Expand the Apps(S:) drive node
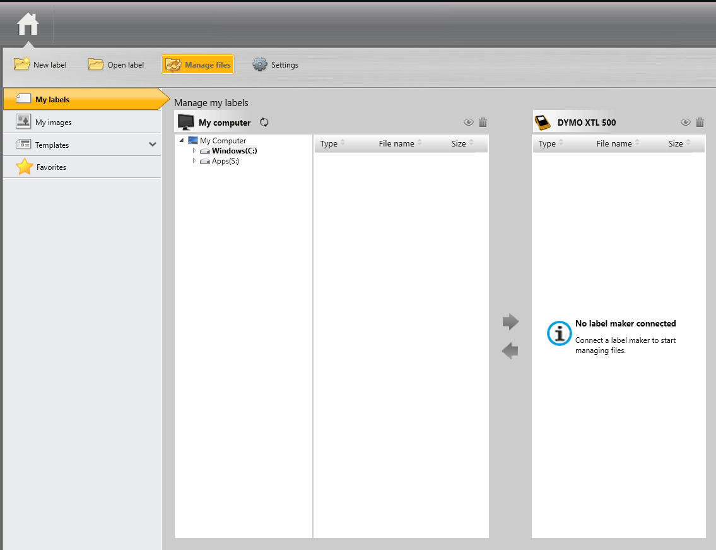 (194, 161)
